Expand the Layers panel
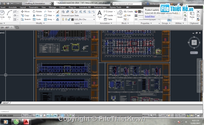This screenshot has width=204, height=125. click(x=78, y=23)
